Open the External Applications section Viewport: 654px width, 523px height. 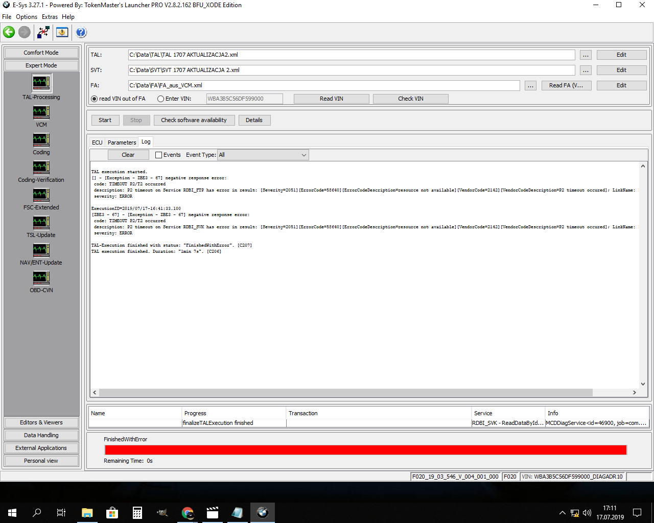(x=41, y=448)
